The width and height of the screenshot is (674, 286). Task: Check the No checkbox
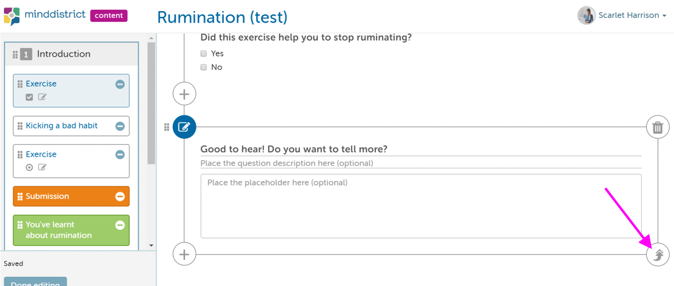click(x=204, y=67)
